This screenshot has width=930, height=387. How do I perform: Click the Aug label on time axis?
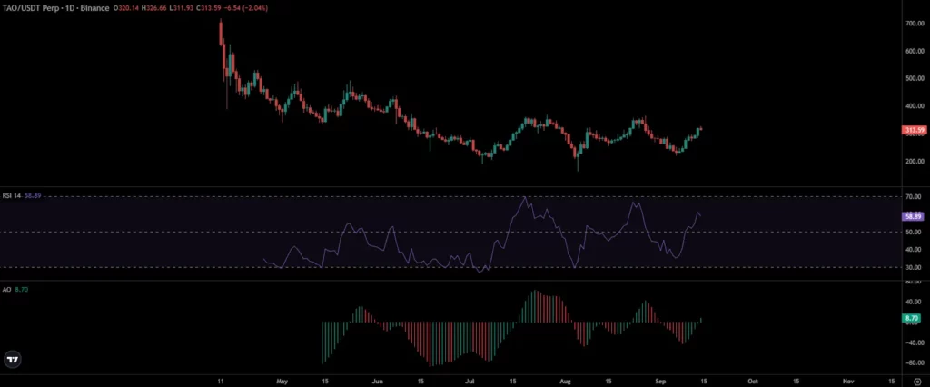(x=565, y=381)
